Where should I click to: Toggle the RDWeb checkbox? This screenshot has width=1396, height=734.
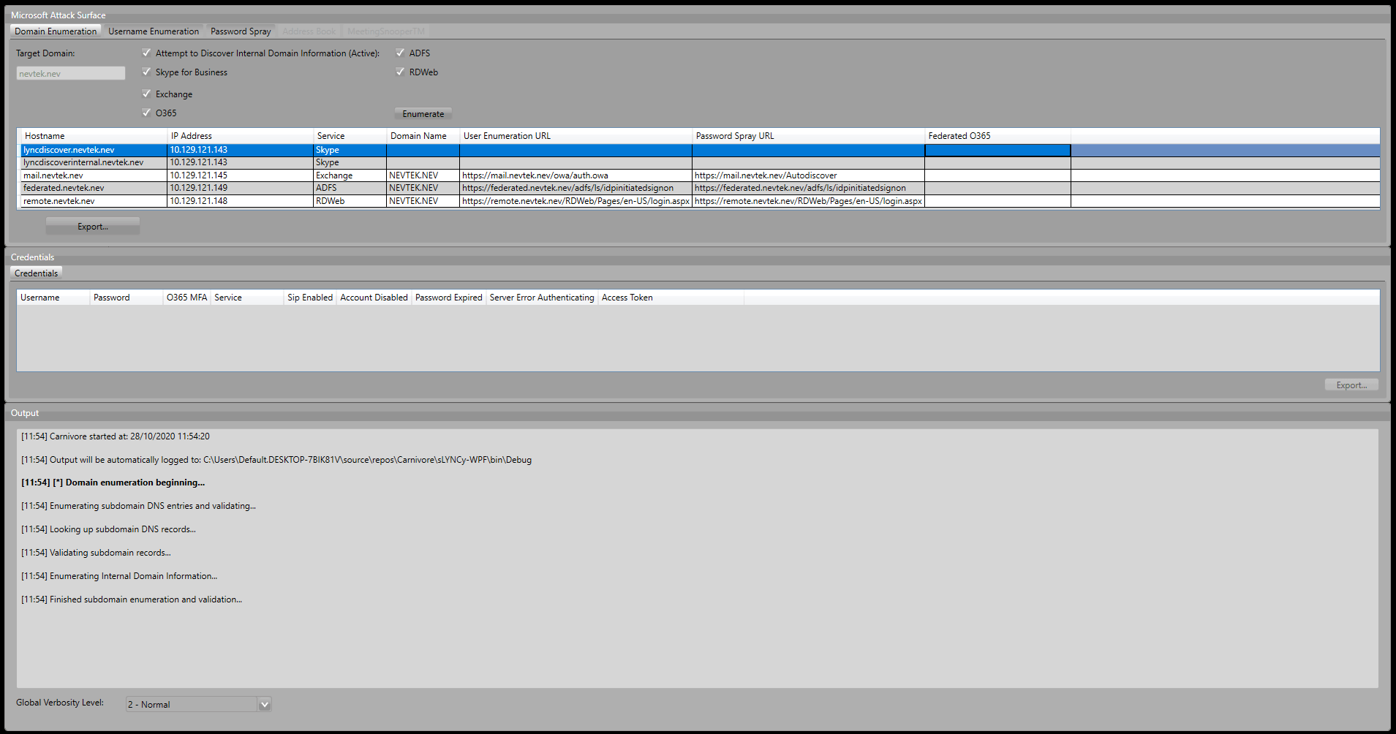[x=400, y=72]
